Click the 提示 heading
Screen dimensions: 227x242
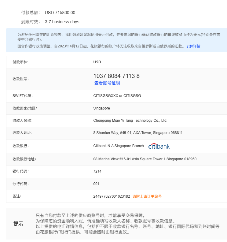pyautogui.click(x=18, y=224)
